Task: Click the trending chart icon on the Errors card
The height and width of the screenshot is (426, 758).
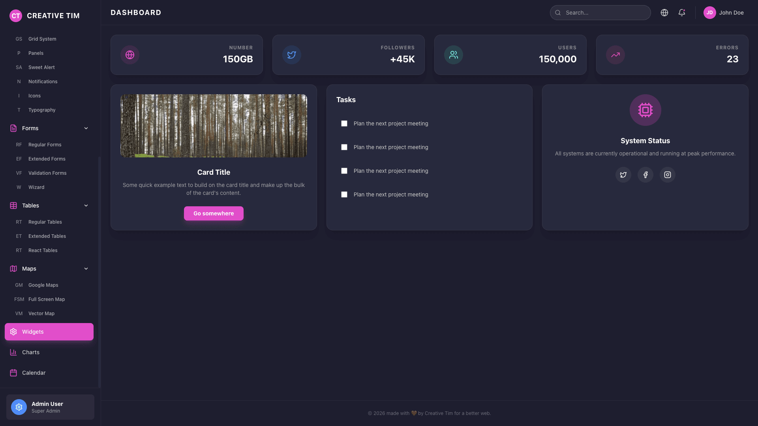Action: 615,55
